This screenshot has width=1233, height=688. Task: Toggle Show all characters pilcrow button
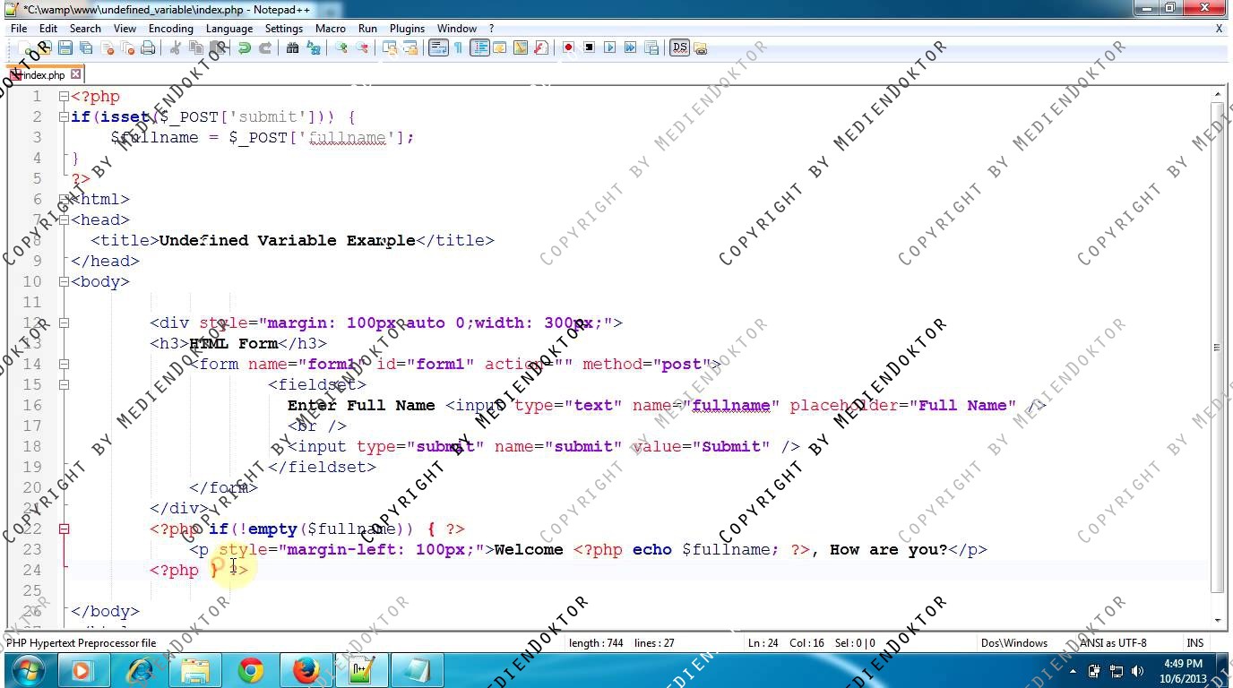click(458, 48)
